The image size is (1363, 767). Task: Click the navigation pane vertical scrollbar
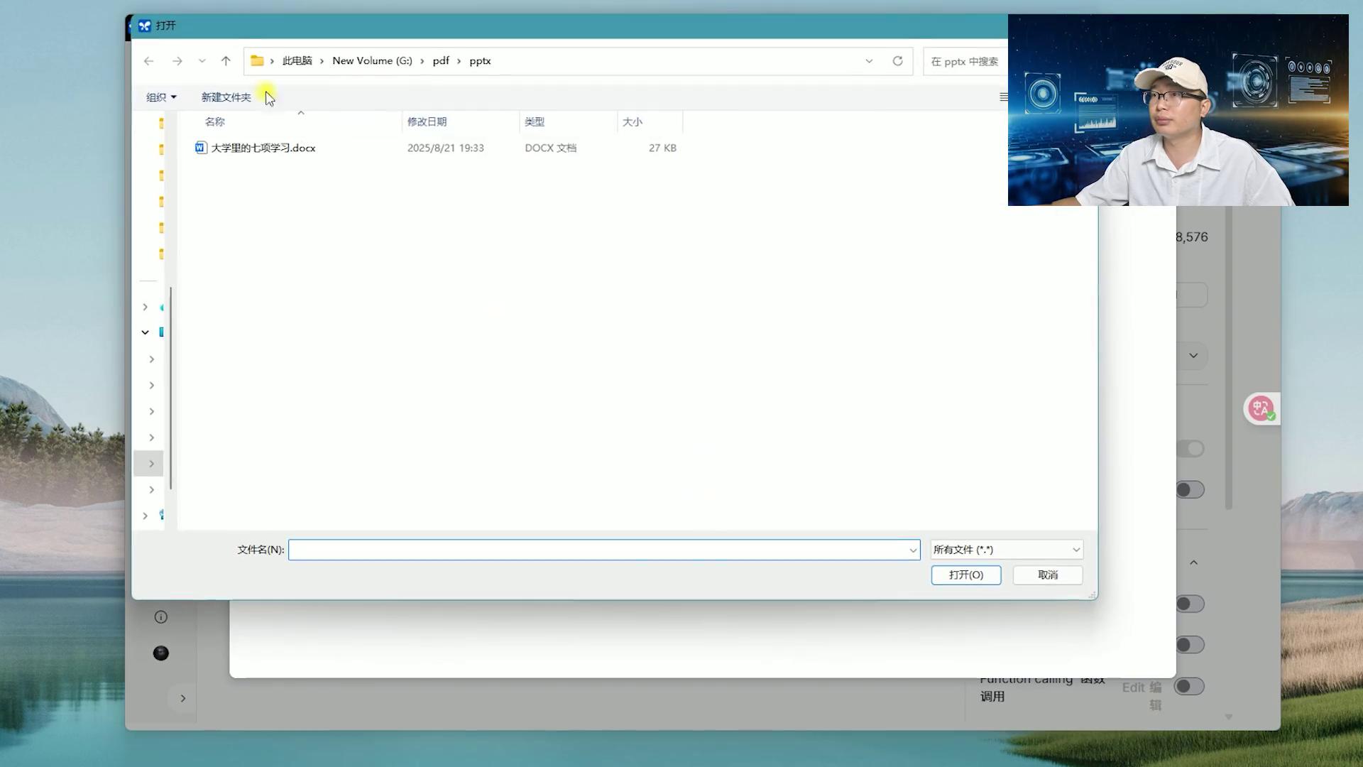(171, 387)
